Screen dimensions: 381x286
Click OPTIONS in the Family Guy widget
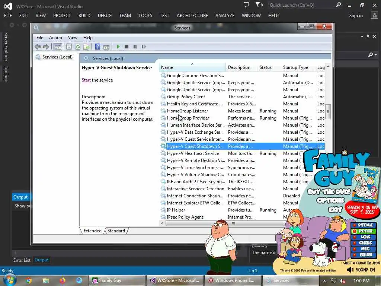pyautogui.click(x=330, y=200)
